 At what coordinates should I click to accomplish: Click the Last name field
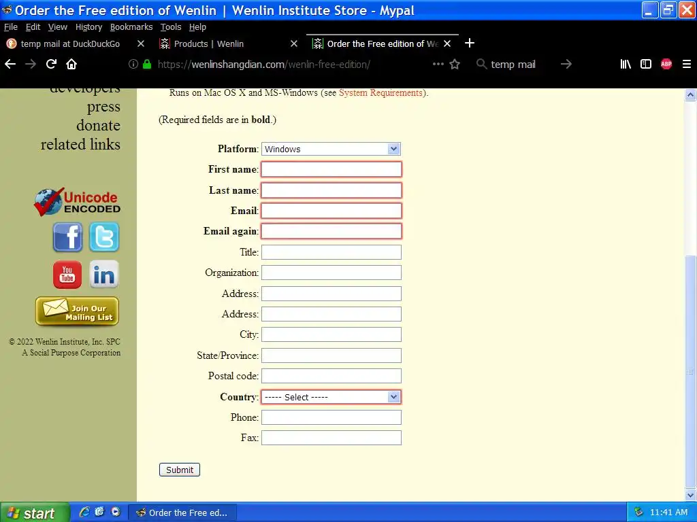(331, 190)
